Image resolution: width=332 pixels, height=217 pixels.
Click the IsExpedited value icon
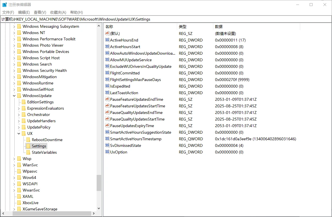click(x=107, y=86)
